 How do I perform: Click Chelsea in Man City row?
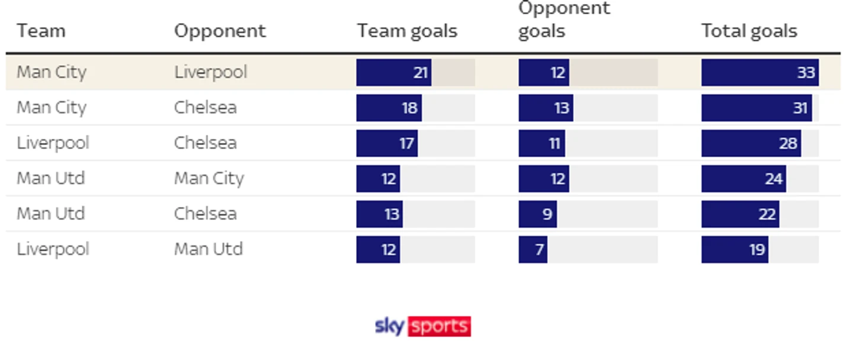205,108
